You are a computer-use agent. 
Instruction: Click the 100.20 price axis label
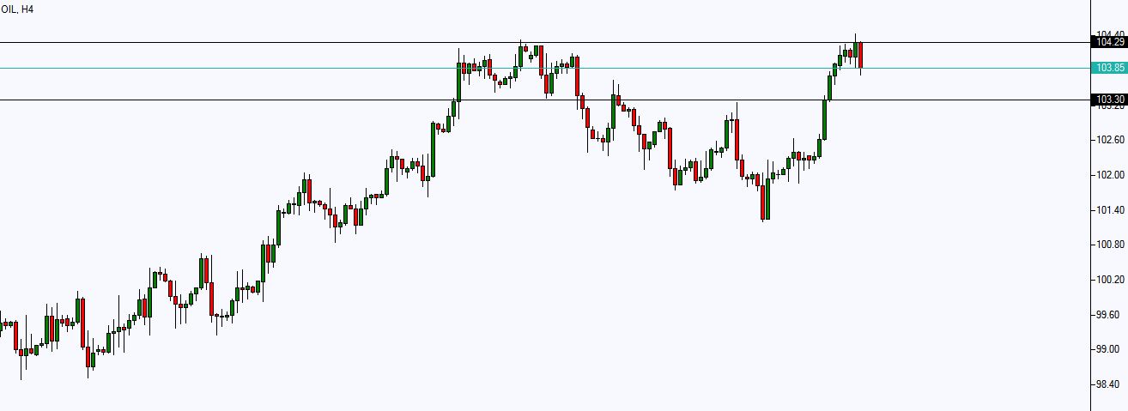(x=1110, y=280)
